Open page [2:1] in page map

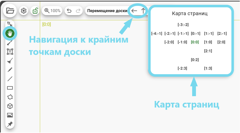(208, 51)
